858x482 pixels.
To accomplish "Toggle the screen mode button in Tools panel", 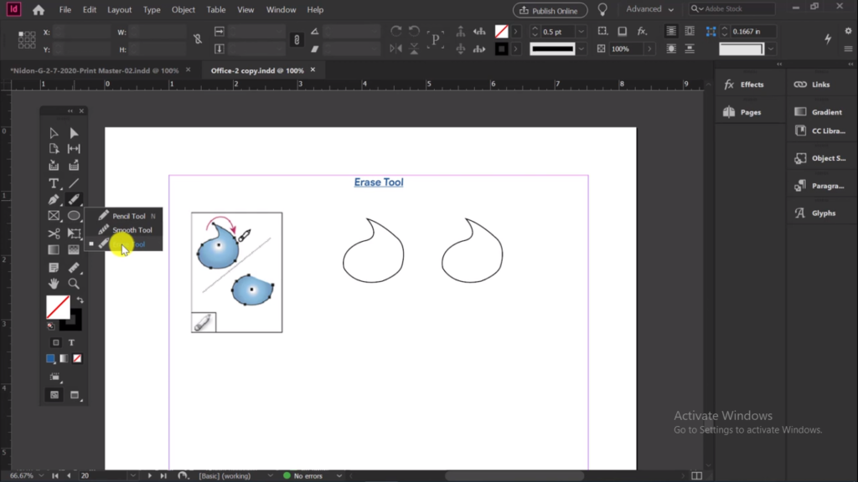I will tap(75, 395).
